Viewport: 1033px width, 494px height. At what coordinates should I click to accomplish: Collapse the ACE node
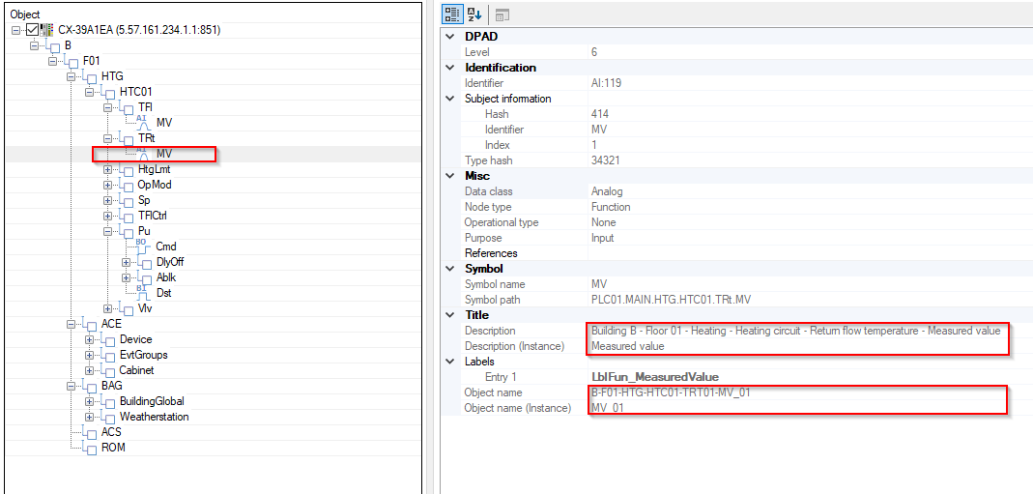[x=72, y=324]
